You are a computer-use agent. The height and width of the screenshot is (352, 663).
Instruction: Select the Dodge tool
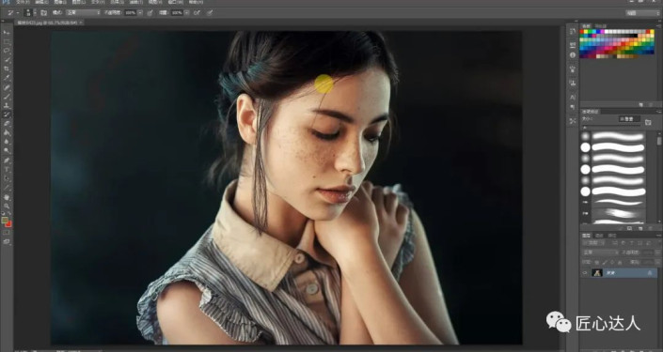(x=7, y=150)
